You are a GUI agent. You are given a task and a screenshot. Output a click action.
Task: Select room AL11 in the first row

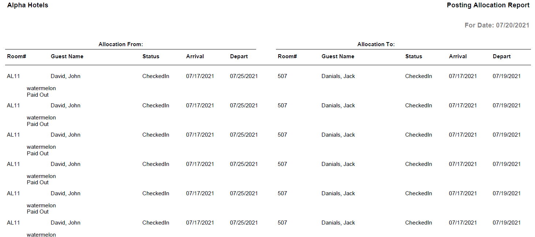pos(14,76)
